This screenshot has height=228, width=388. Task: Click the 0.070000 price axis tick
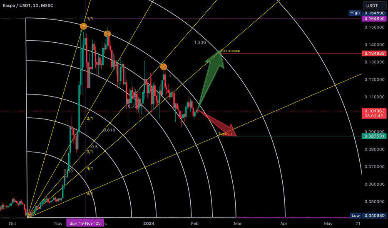tap(374, 167)
